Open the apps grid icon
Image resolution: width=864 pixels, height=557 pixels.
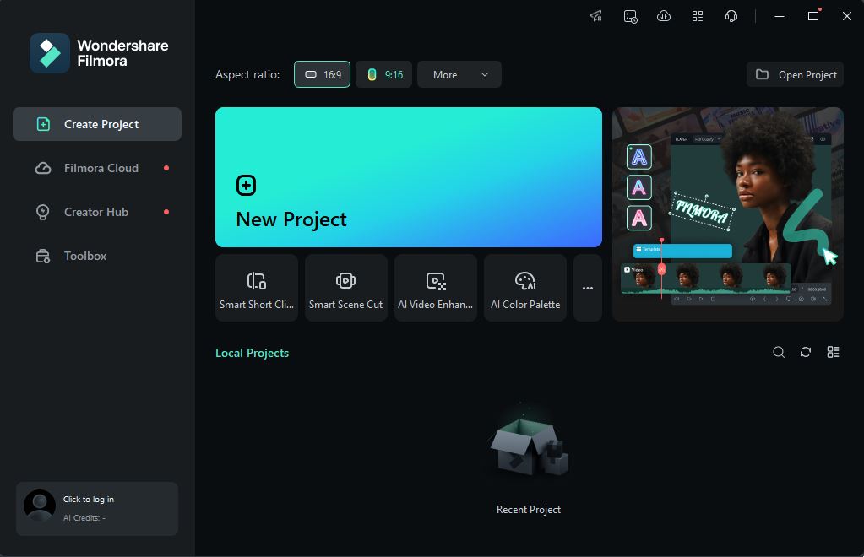[x=698, y=16]
